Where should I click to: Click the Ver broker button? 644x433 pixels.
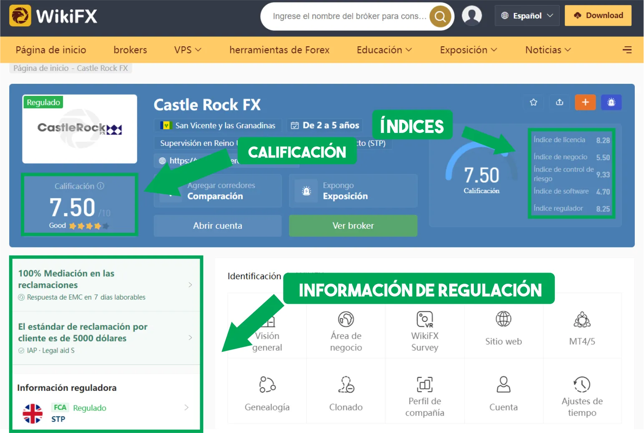(x=353, y=225)
